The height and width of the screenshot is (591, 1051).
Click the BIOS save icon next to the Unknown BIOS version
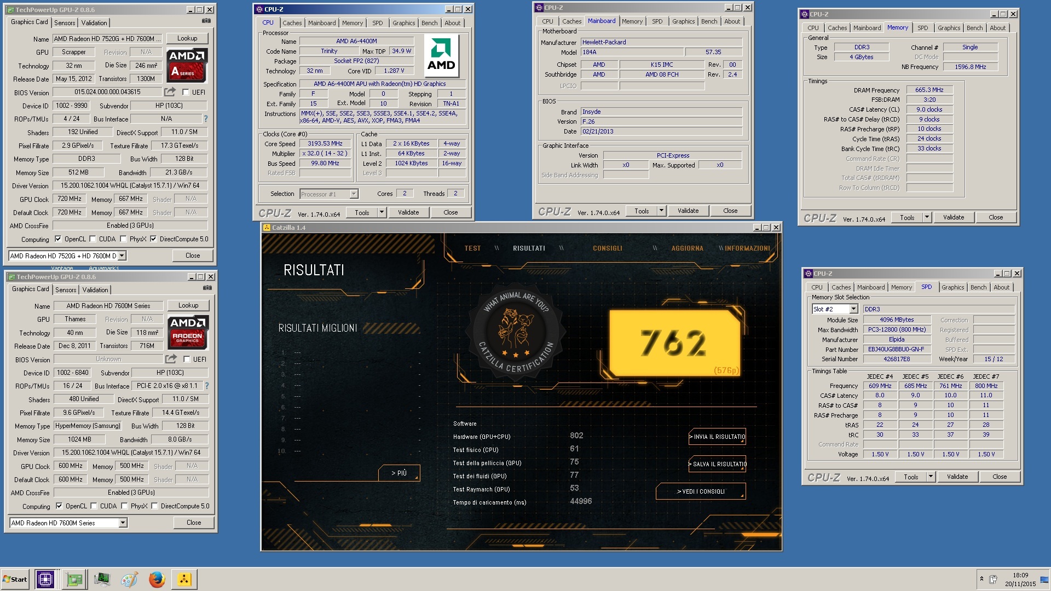172,359
